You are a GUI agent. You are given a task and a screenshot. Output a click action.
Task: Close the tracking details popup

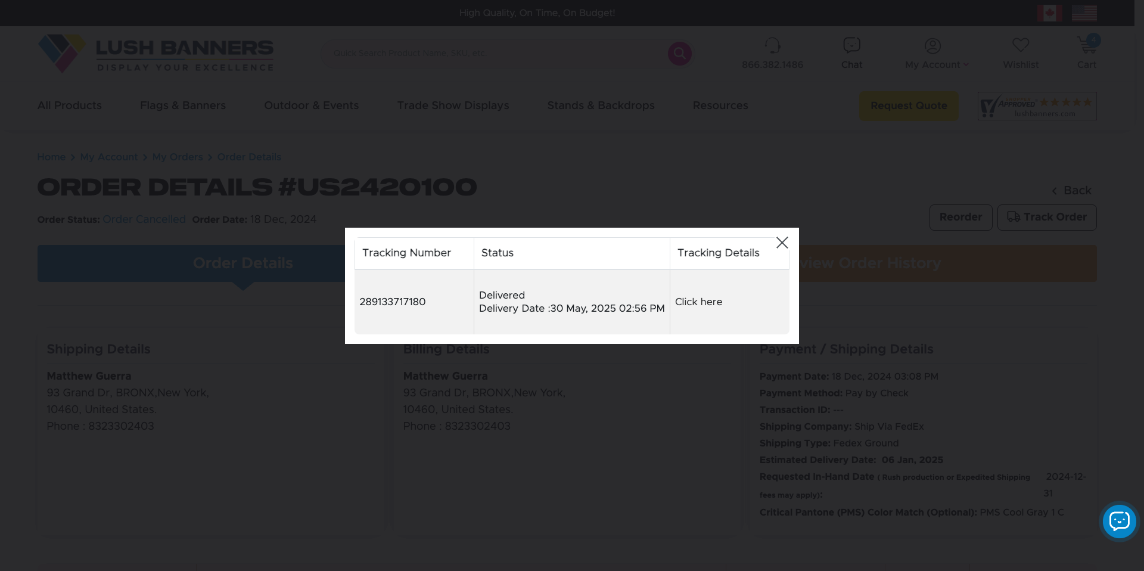coord(782,243)
